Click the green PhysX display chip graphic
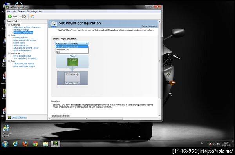Viewport: 235px width, 155px height. click(x=73, y=62)
